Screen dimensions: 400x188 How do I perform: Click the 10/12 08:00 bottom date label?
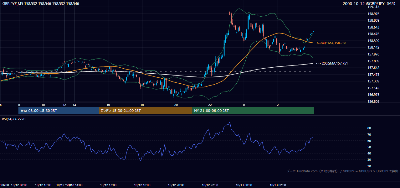[19, 185]
